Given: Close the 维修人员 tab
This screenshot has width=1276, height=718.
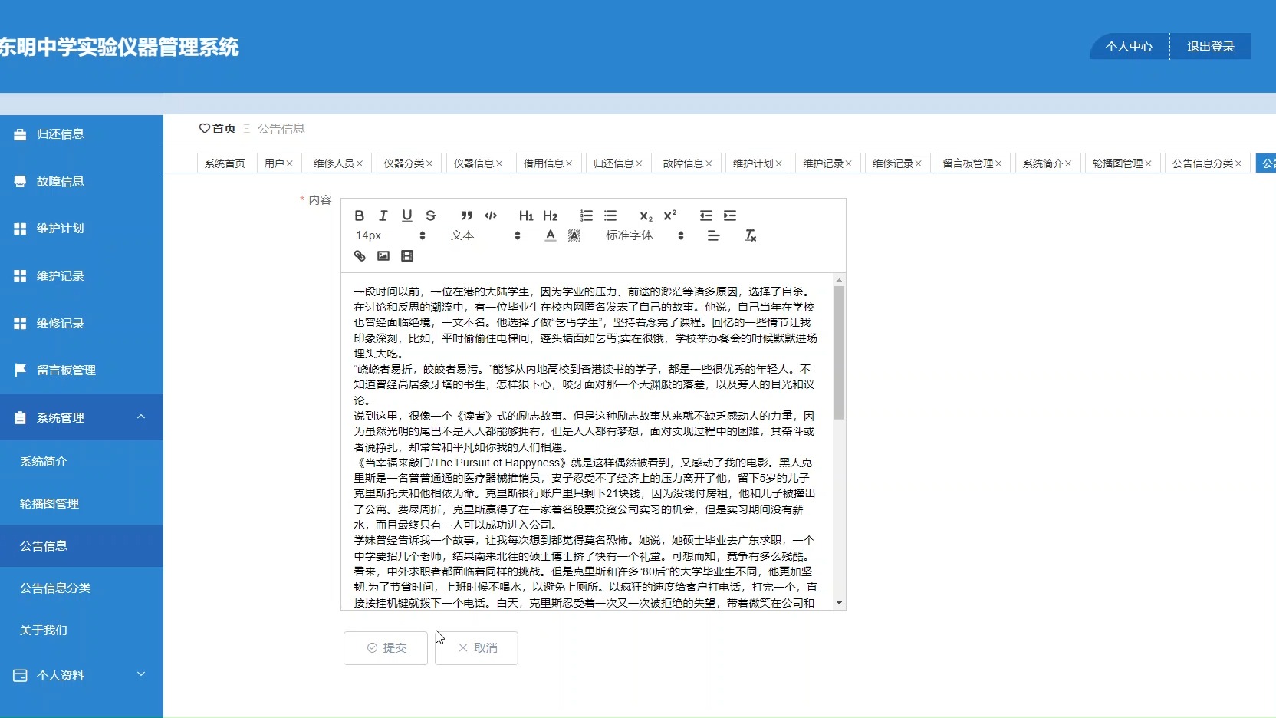Looking at the screenshot, I should (360, 163).
